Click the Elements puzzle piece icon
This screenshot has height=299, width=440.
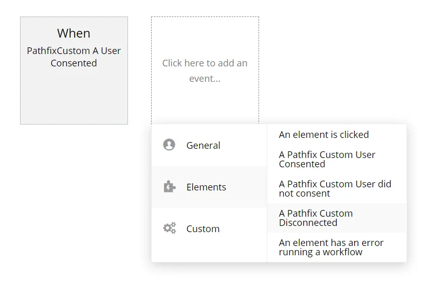coord(170,187)
